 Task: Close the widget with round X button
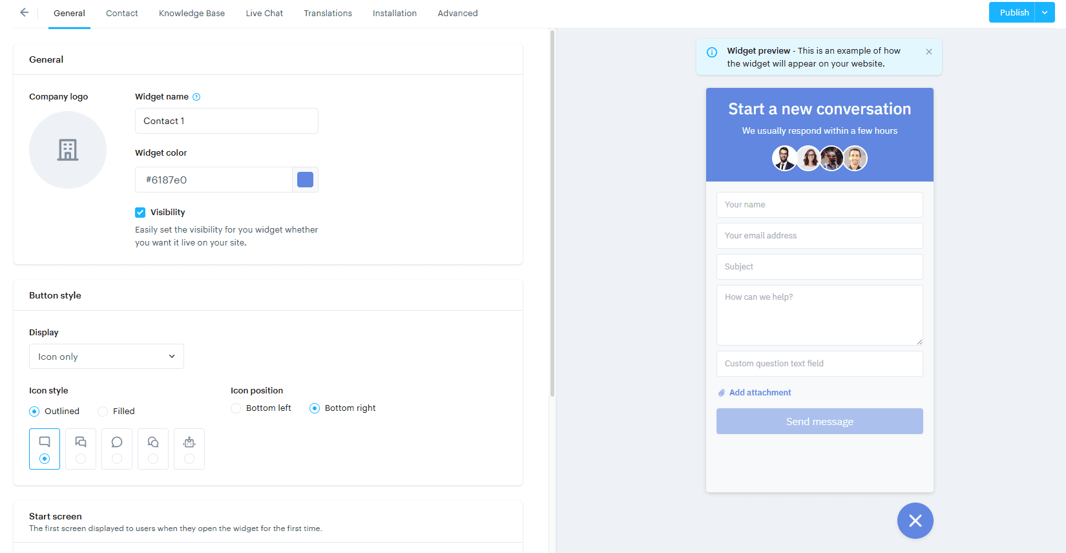915,521
